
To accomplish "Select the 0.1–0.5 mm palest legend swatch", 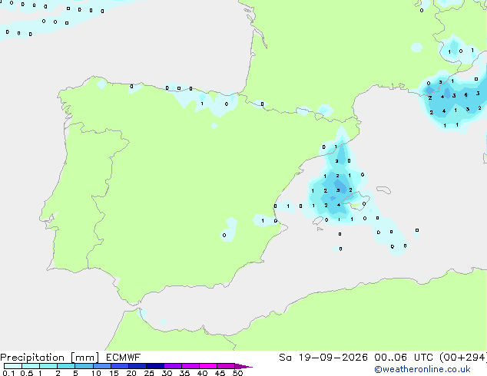I will 13,366.
